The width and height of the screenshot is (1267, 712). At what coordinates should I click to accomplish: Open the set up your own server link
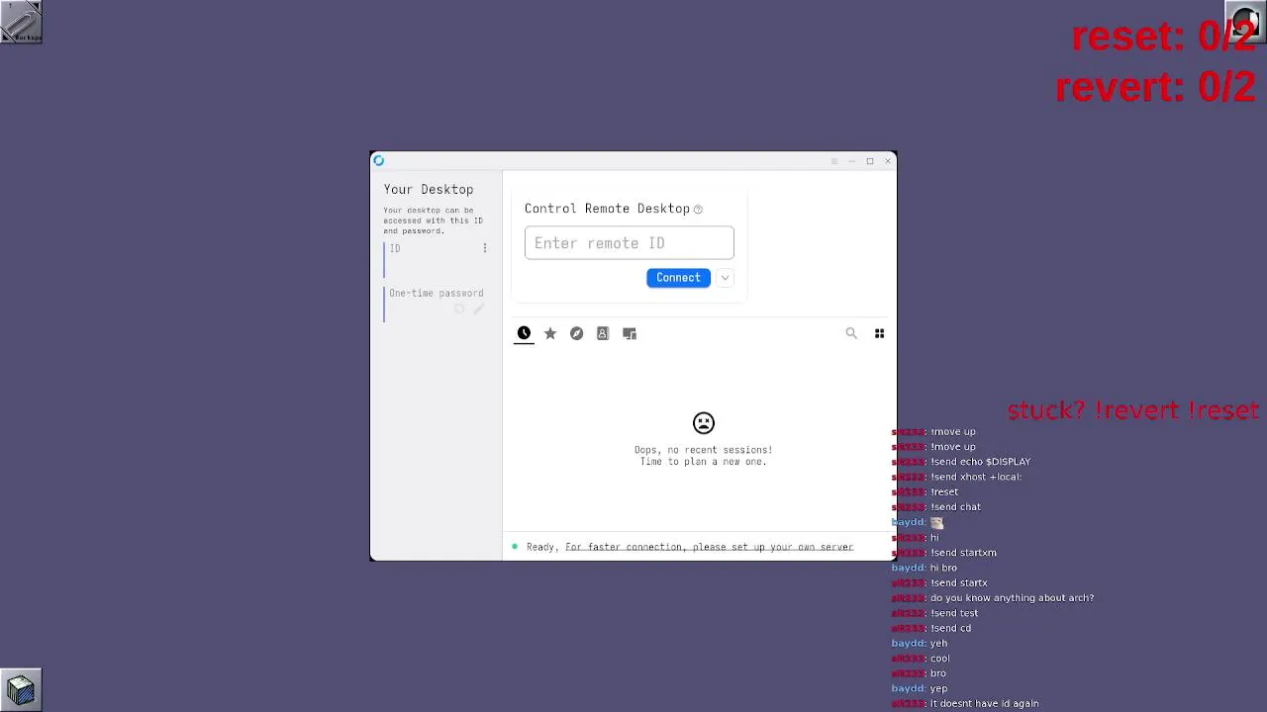pos(709,547)
